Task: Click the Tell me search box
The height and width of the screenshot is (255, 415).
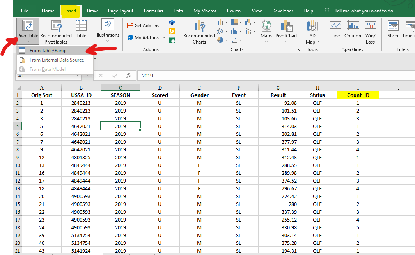Action: [364, 11]
